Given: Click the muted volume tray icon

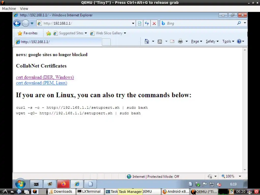Looking at the screenshot, I should pyautogui.click(x=219, y=184).
